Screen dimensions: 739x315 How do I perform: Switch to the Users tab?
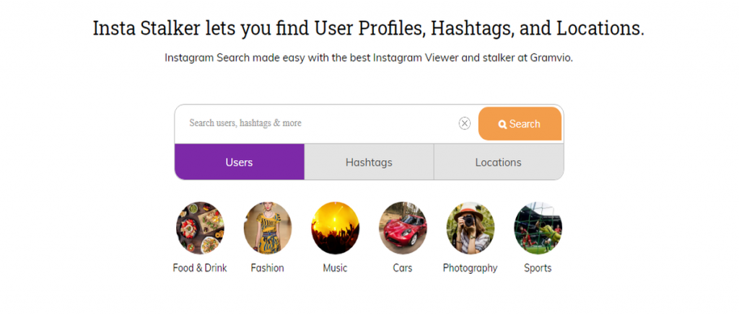coord(240,162)
